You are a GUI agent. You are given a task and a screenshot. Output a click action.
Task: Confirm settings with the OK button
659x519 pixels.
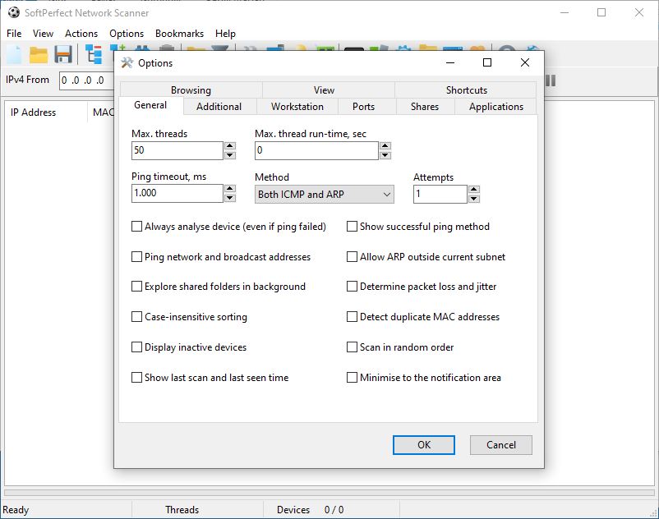click(x=424, y=444)
